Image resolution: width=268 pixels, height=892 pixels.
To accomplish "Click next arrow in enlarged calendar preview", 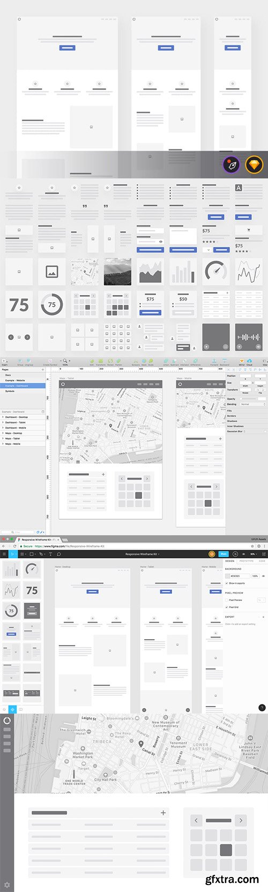I will (241, 820).
